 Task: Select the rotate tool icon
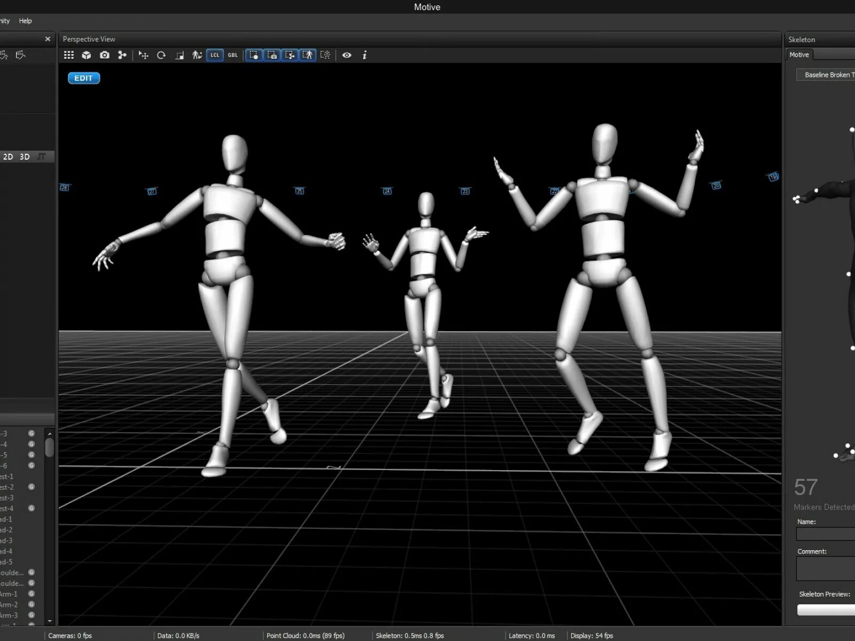point(161,55)
